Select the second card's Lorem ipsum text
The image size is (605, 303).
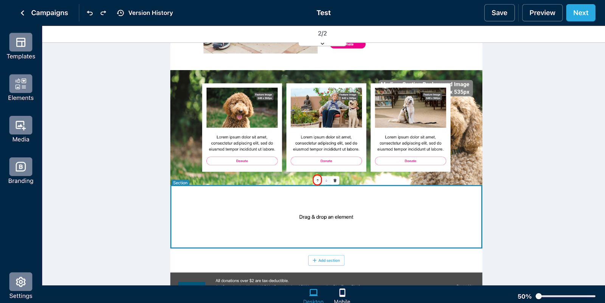pyautogui.click(x=326, y=143)
